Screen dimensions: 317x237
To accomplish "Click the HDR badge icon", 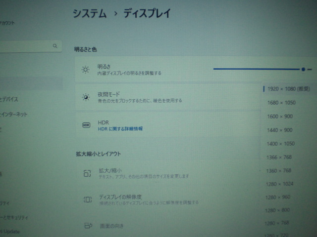I will click(86, 125).
